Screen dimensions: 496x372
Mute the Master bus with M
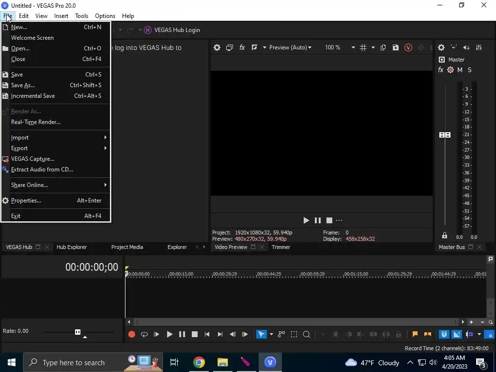(x=460, y=70)
